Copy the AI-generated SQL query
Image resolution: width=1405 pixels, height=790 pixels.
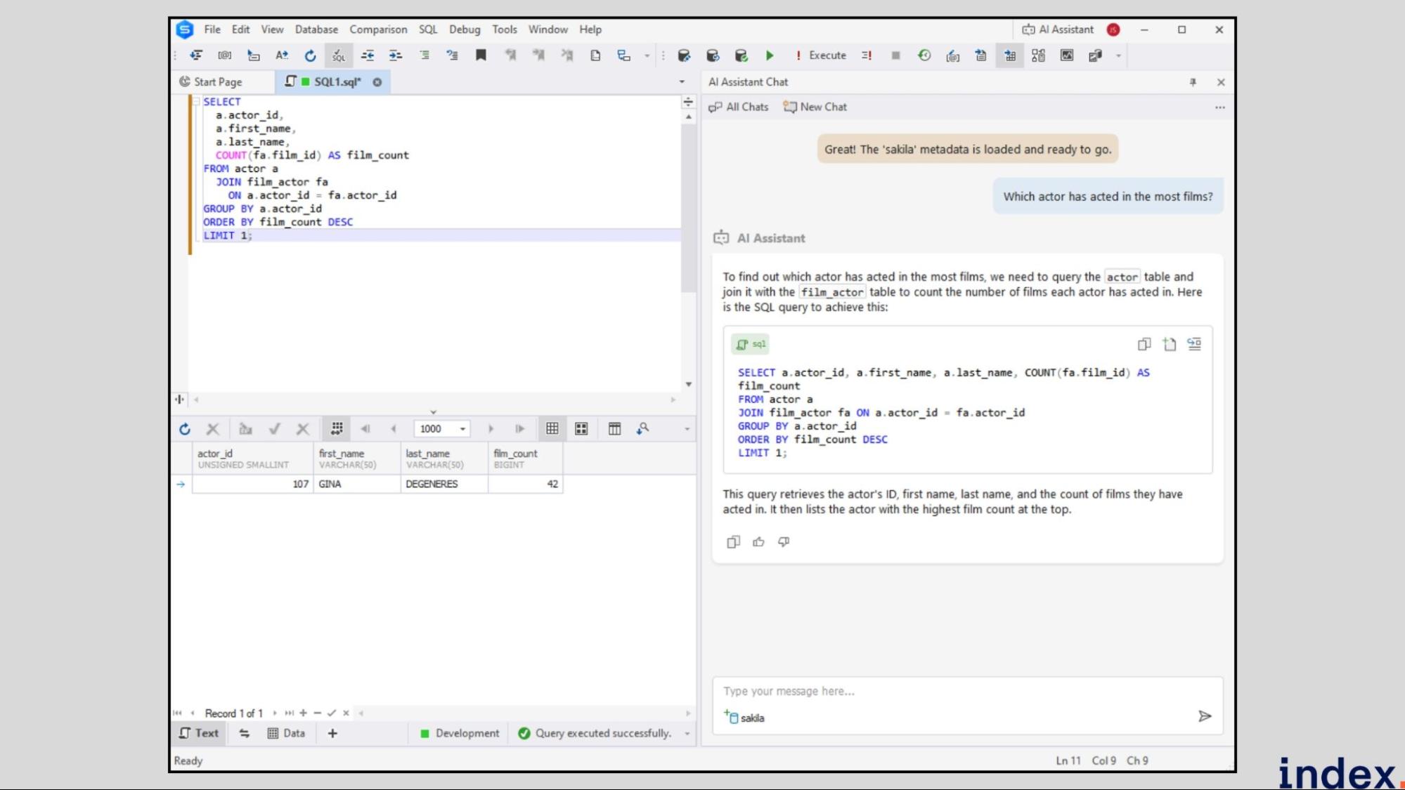(x=1144, y=344)
